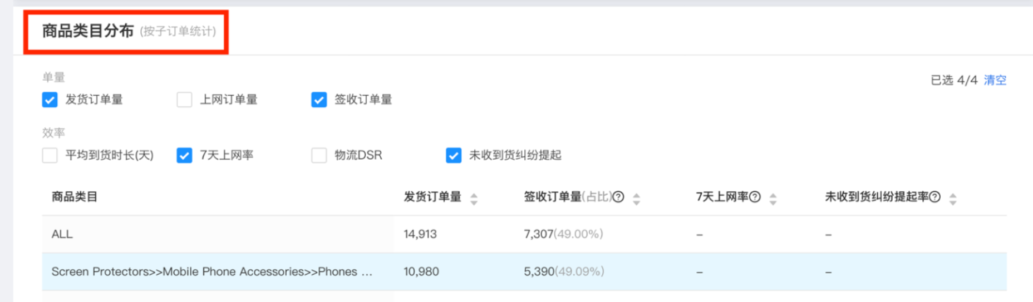Sort table by 7天上网率 column arrows
The image size is (1033, 302).
point(773,199)
